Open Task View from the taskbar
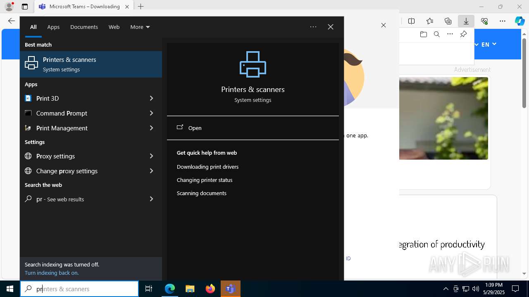This screenshot has height=297, width=529. pyautogui.click(x=149, y=289)
